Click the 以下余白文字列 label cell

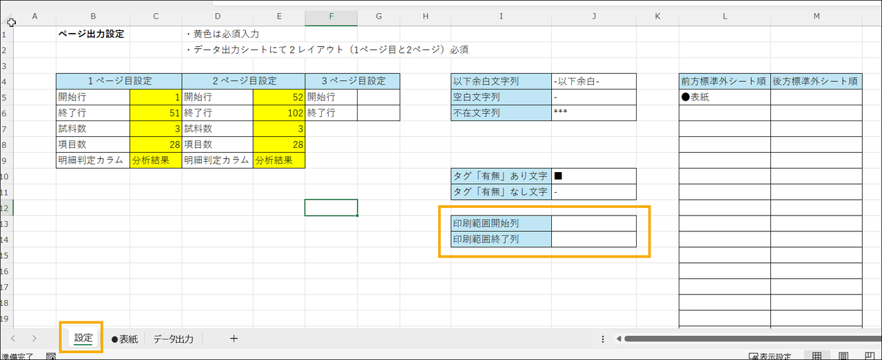pos(501,81)
